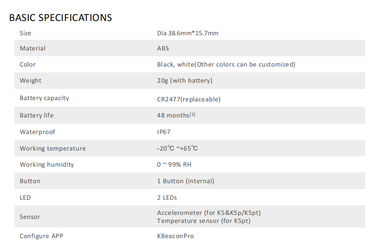Select the CR2477(replaceable) value
Screen dimensions: 371x252
coord(188,99)
